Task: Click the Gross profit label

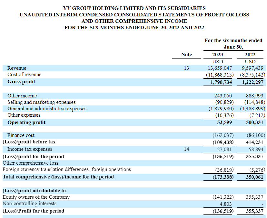Action: coord(21,82)
